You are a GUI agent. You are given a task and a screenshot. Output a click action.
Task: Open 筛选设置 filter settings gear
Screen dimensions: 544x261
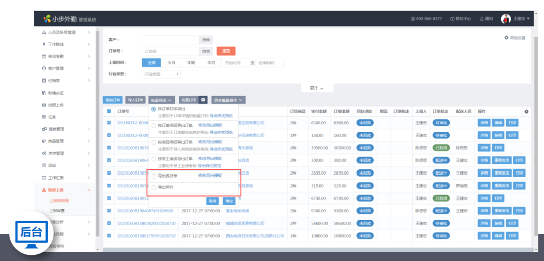coord(506,38)
